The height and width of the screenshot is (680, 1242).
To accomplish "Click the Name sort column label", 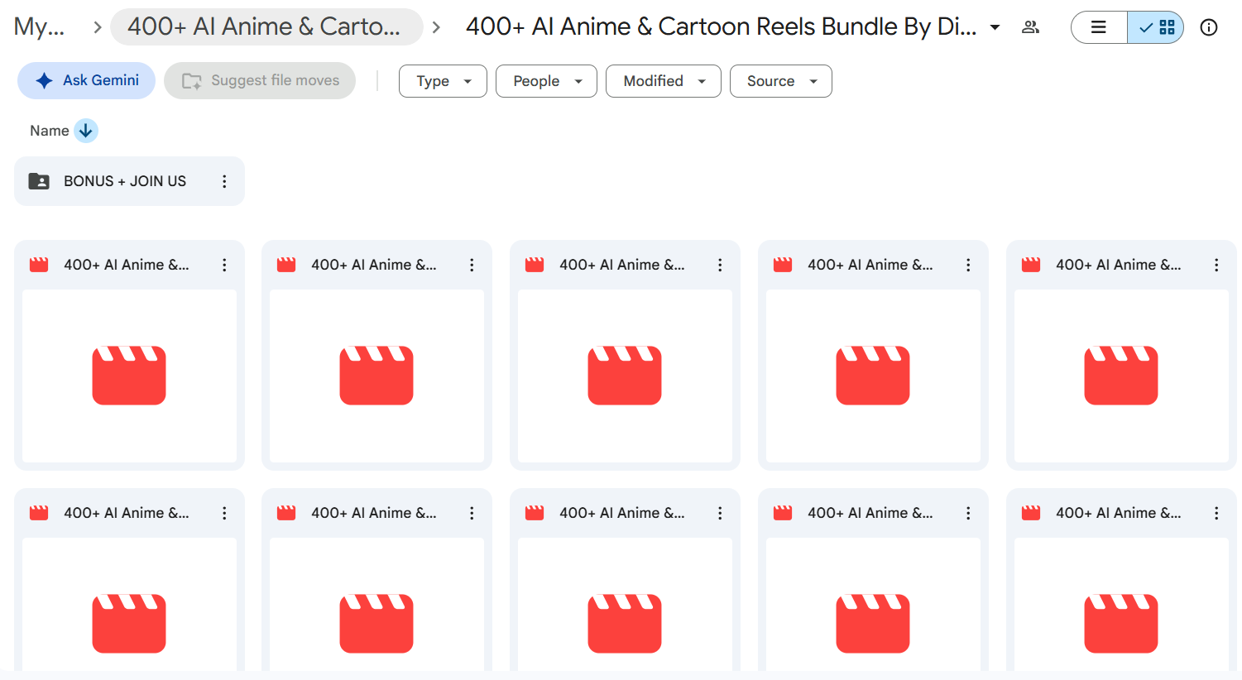I will pyautogui.click(x=49, y=131).
